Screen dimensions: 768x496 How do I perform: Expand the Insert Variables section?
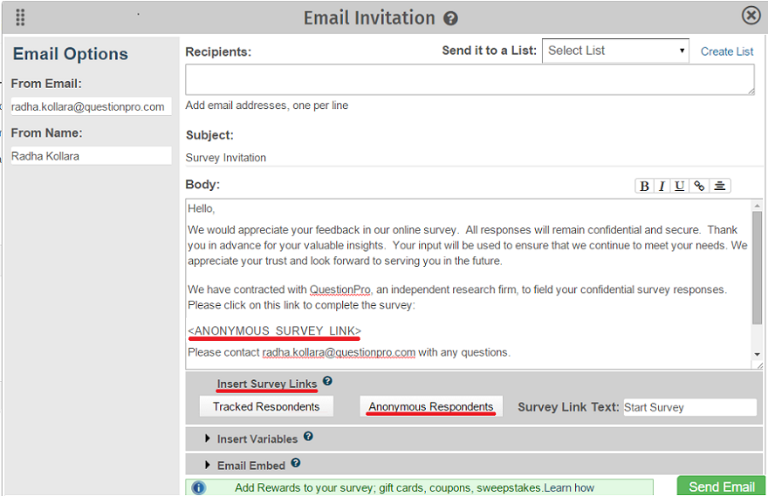pyautogui.click(x=207, y=438)
